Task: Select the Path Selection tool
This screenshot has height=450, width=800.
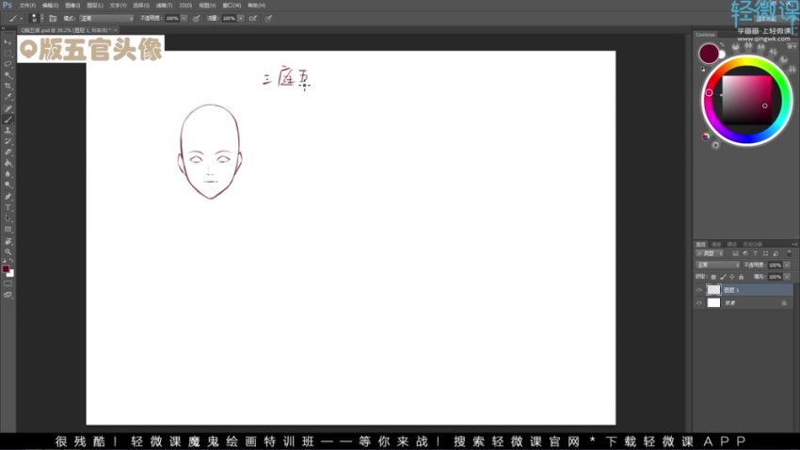Action: pos(8,218)
